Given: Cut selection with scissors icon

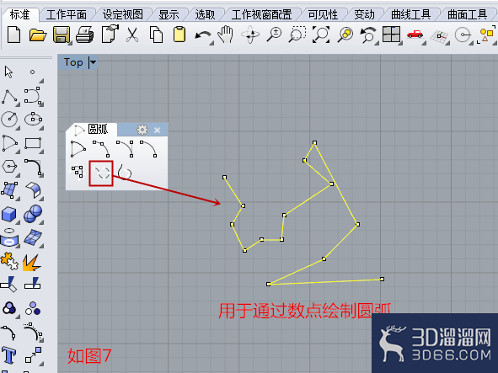Looking at the screenshot, I should pyautogui.click(x=131, y=35).
